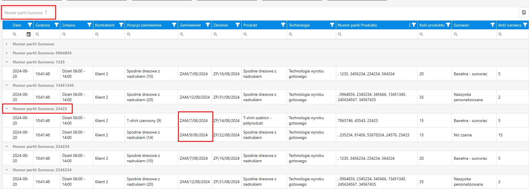Open filter for Zlecenie column
This screenshot has width=529, height=189.
(238, 25)
